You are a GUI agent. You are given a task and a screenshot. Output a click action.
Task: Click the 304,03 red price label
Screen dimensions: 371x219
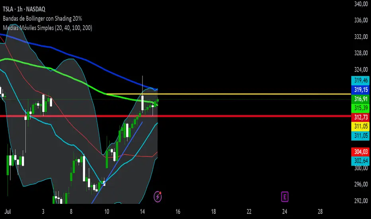point(360,152)
